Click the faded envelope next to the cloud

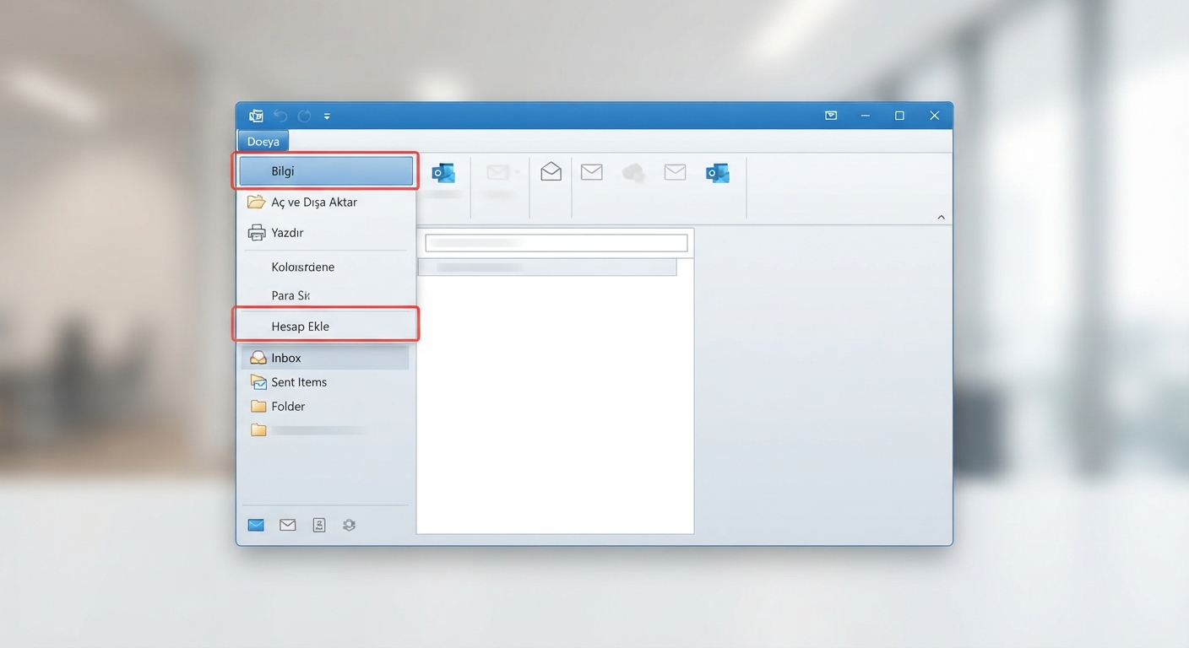click(675, 172)
